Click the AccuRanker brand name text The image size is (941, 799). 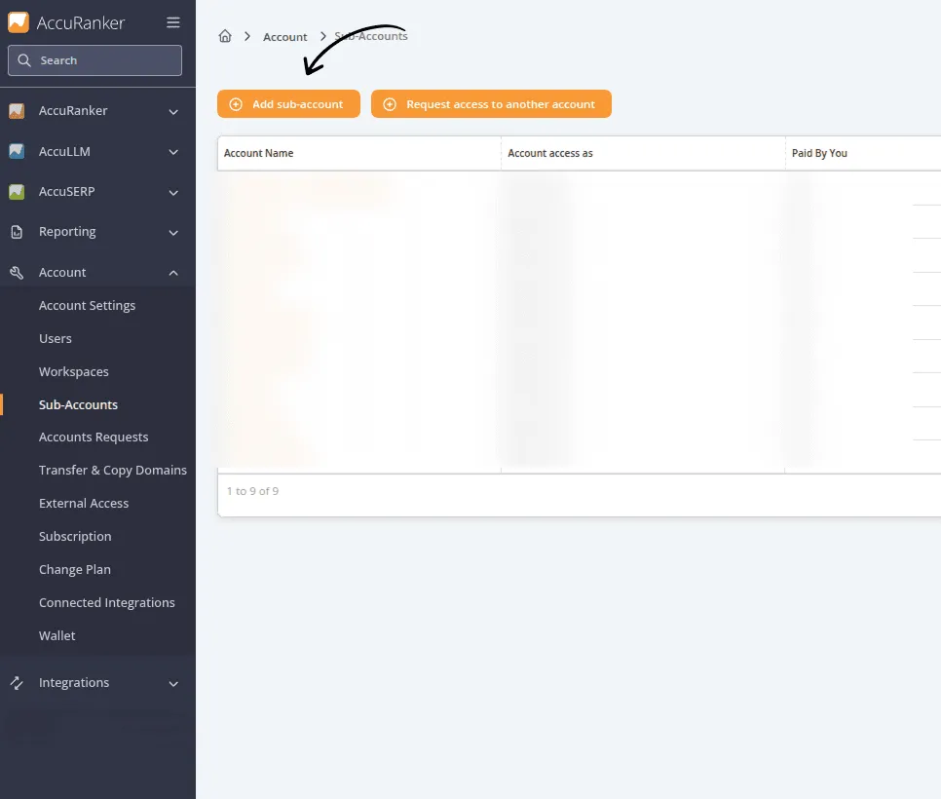(x=81, y=22)
